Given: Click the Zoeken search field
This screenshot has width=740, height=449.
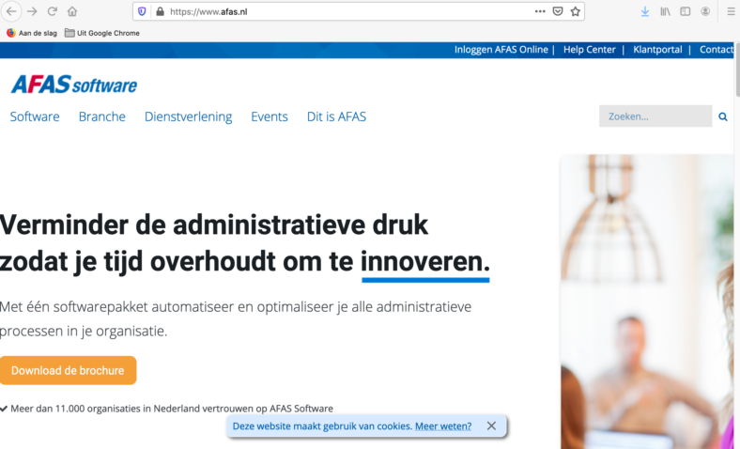Looking at the screenshot, I should [655, 116].
